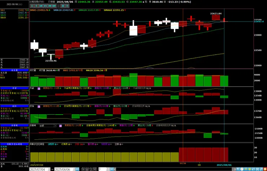267x171 pixels.
Task: Select the 1-minute timeframe button
Action: tap(32, 6)
